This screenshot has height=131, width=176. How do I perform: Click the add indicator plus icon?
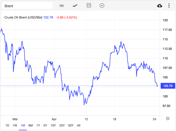click(x=102, y=6)
